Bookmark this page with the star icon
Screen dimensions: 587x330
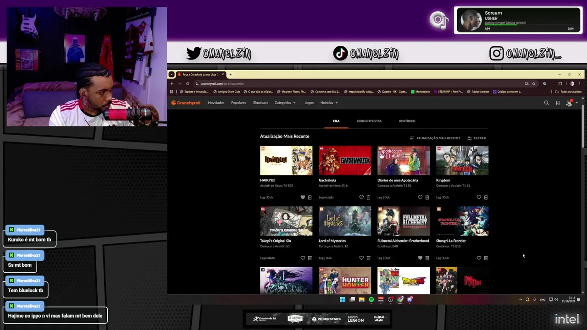[533, 83]
